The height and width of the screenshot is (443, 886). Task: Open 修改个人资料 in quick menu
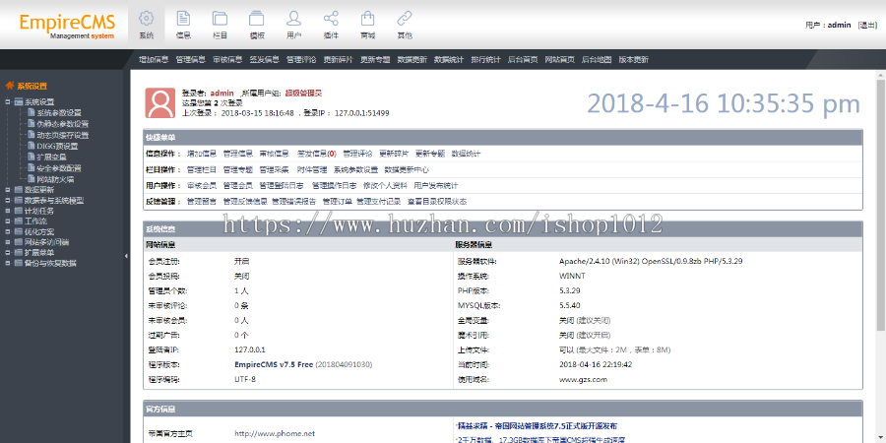385,185
